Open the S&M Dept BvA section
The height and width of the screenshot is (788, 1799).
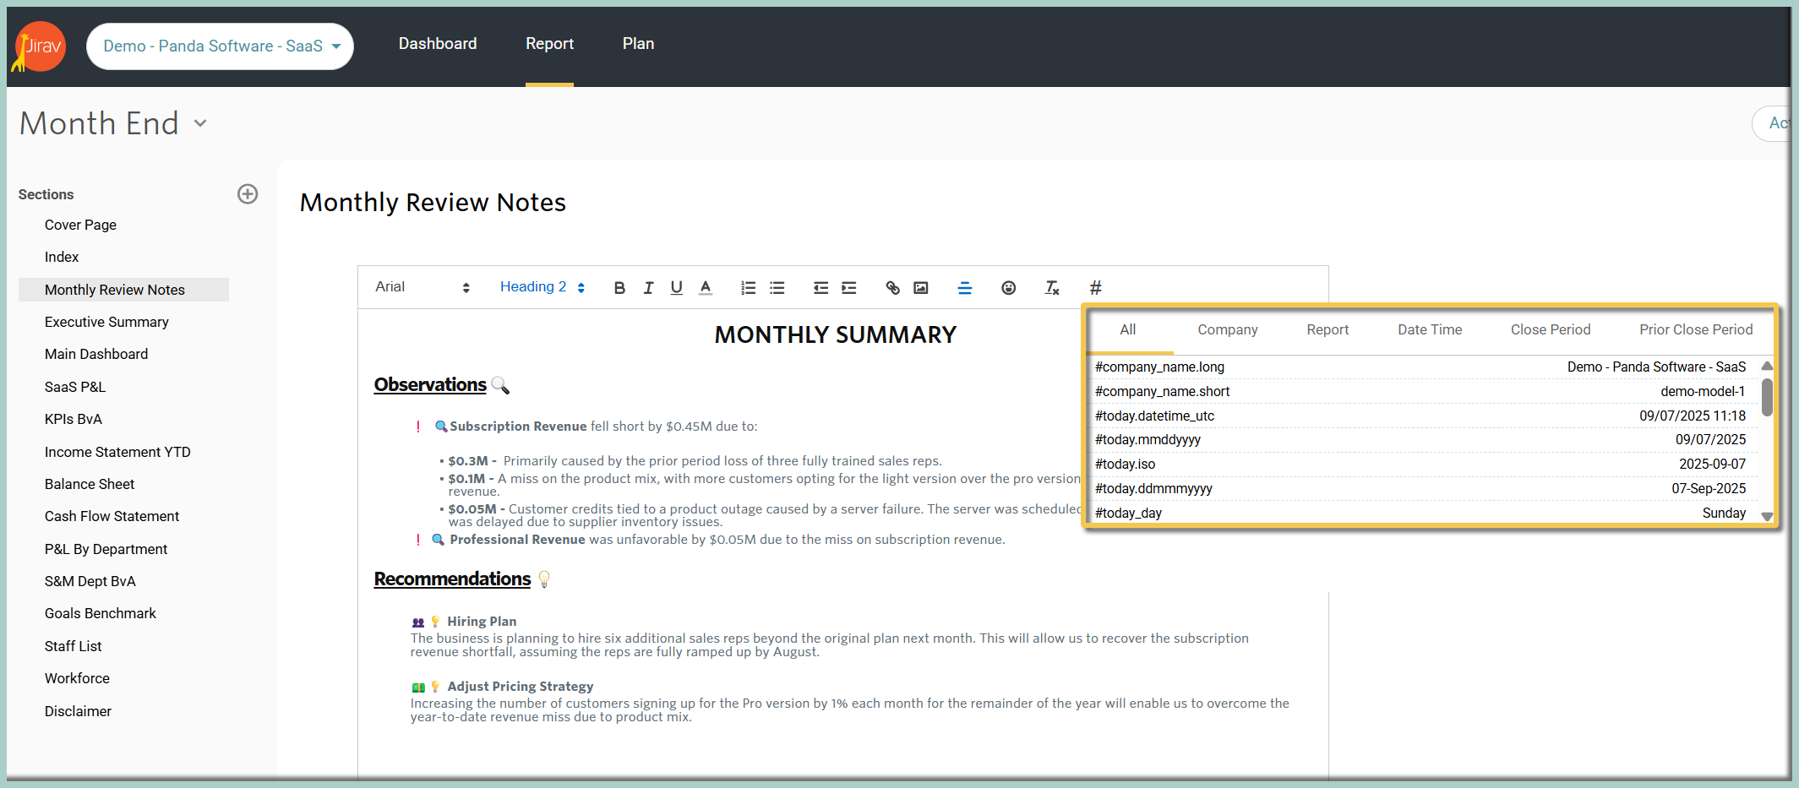pos(90,581)
